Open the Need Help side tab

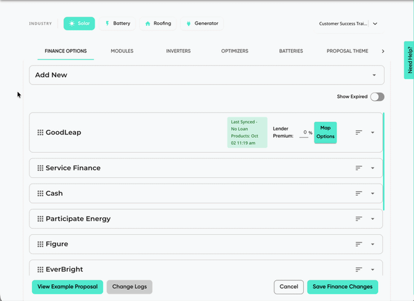pyautogui.click(x=409, y=60)
